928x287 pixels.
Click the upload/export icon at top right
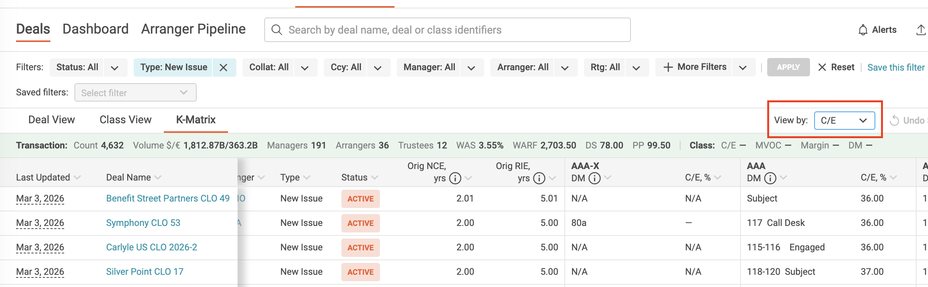click(920, 30)
